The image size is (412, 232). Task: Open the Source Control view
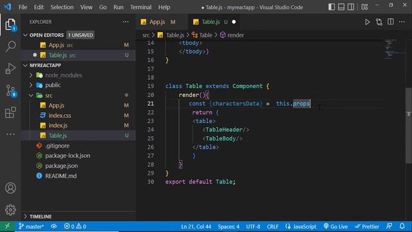(11, 91)
